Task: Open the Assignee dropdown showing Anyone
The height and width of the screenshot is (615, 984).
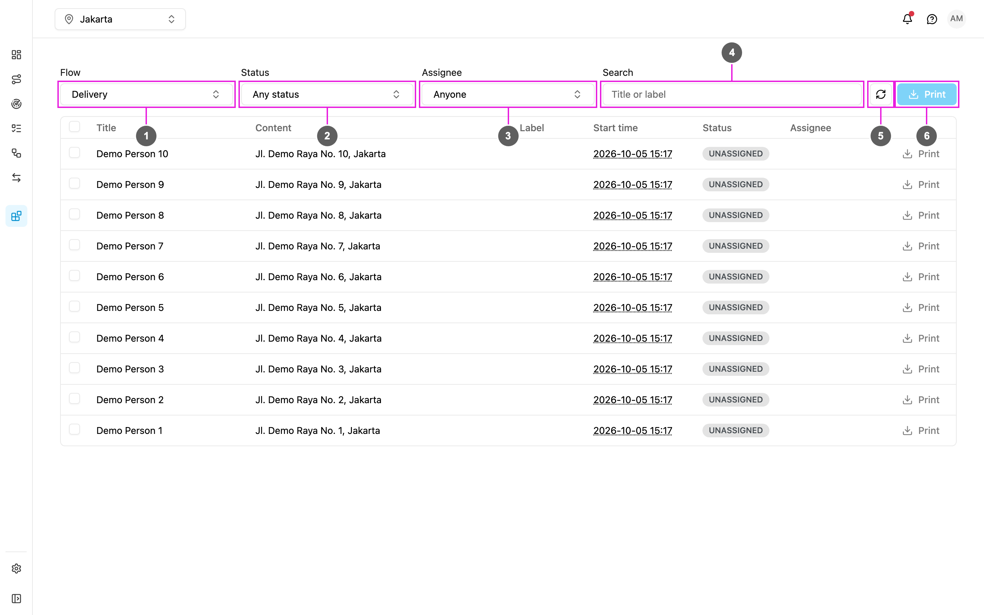Action: tap(508, 94)
